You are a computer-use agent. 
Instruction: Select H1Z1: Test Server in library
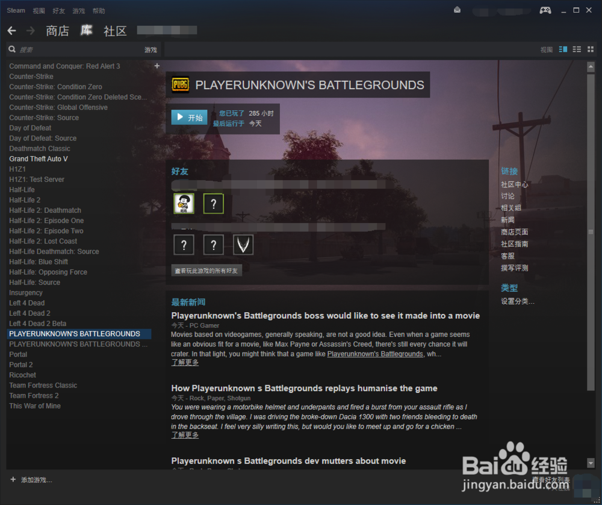pos(37,180)
